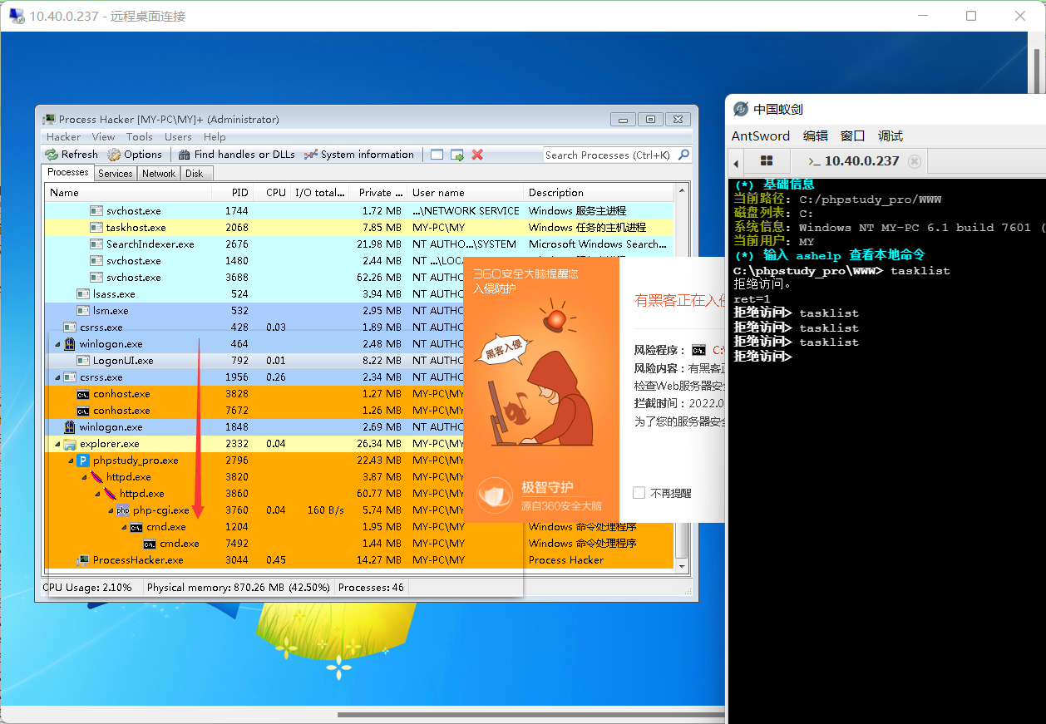Screen dimensions: 1046x724
Task: Open the View menu in Process Hacker
Action: tap(104, 137)
